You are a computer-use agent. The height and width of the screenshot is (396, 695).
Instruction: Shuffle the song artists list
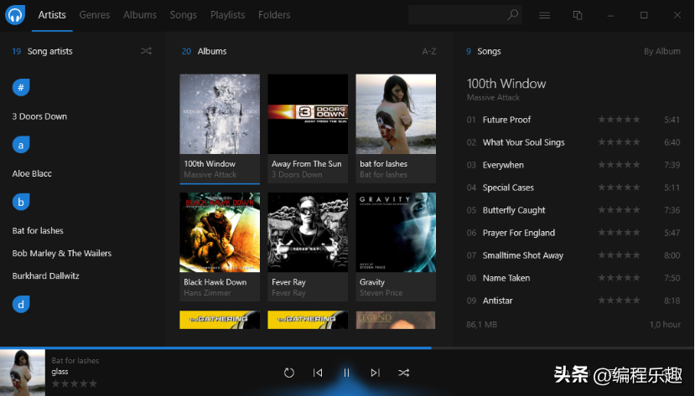[146, 51]
